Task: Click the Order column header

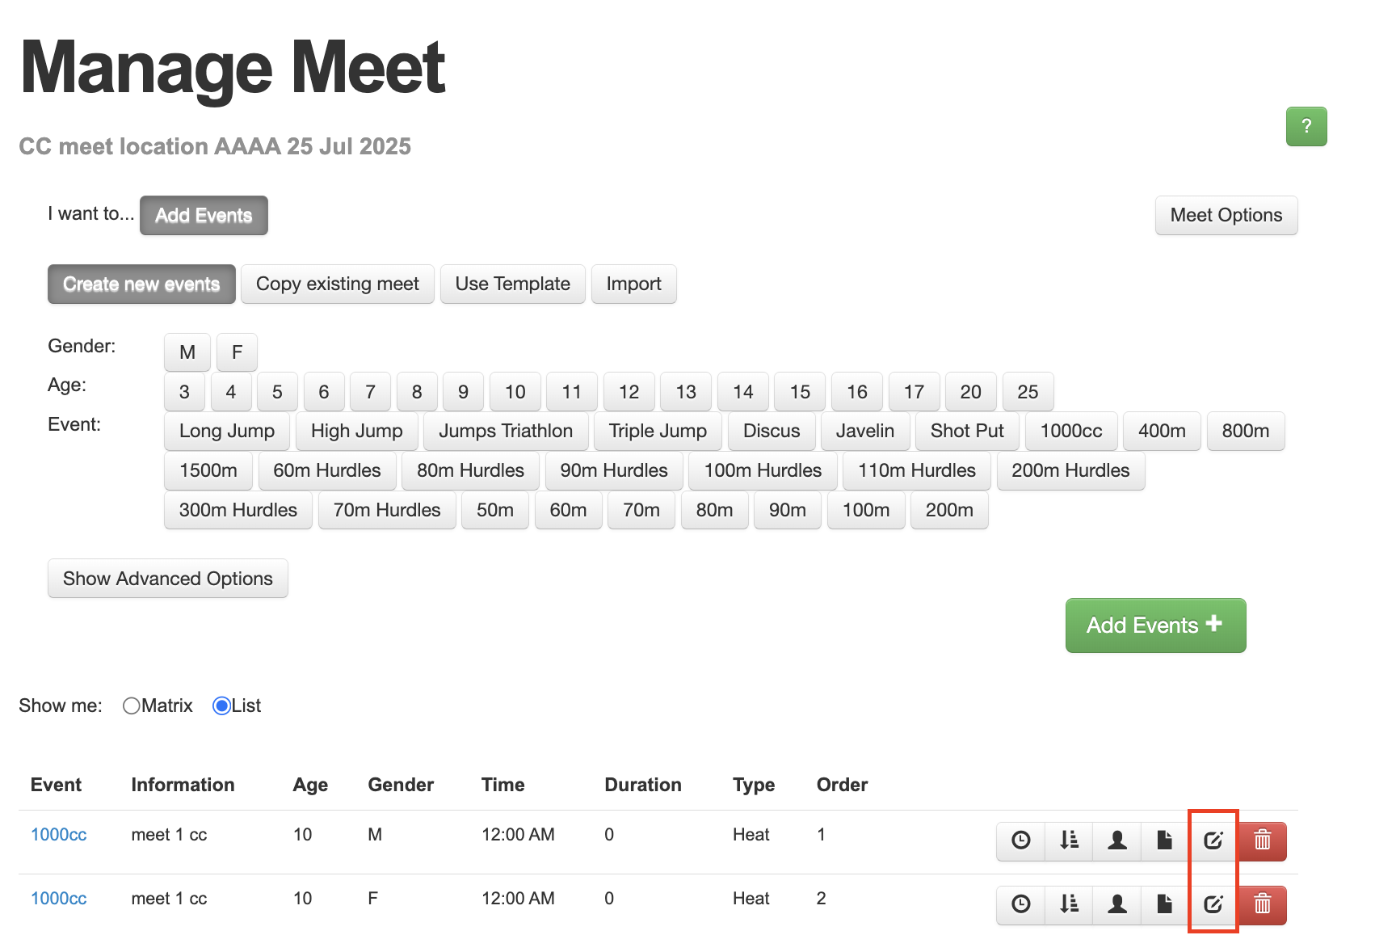Action: (842, 785)
